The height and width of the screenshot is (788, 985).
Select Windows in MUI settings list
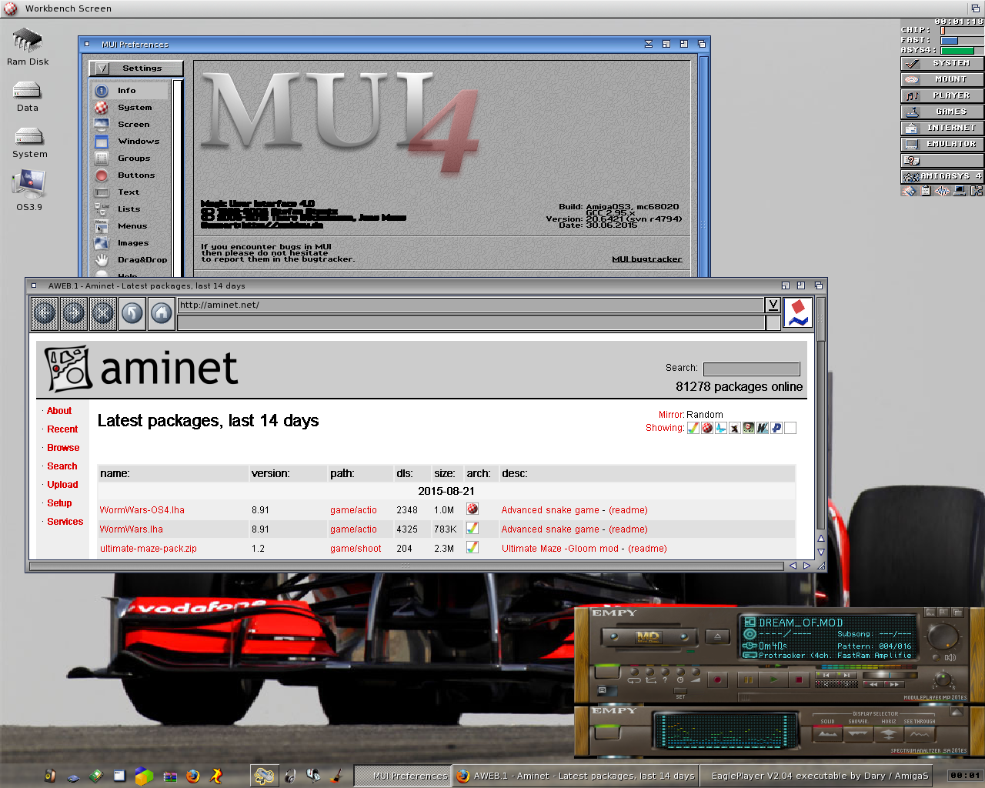pos(130,142)
